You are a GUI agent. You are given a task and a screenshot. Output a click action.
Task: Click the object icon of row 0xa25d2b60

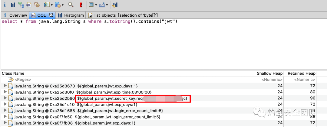pos(11,98)
